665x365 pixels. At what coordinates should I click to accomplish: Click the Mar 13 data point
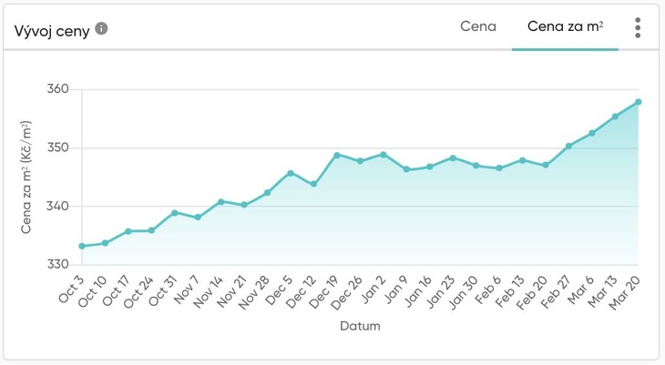615,117
